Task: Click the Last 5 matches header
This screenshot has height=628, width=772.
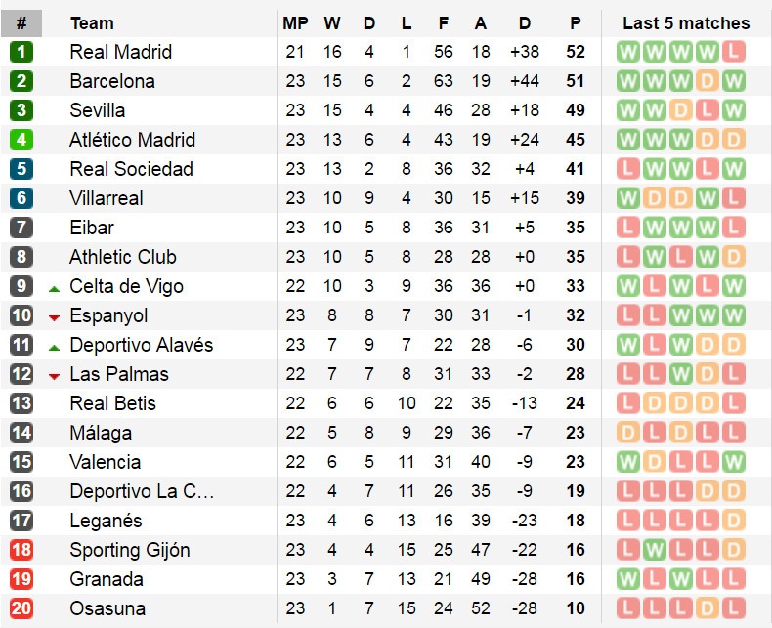Action: [x=686, y=22]
